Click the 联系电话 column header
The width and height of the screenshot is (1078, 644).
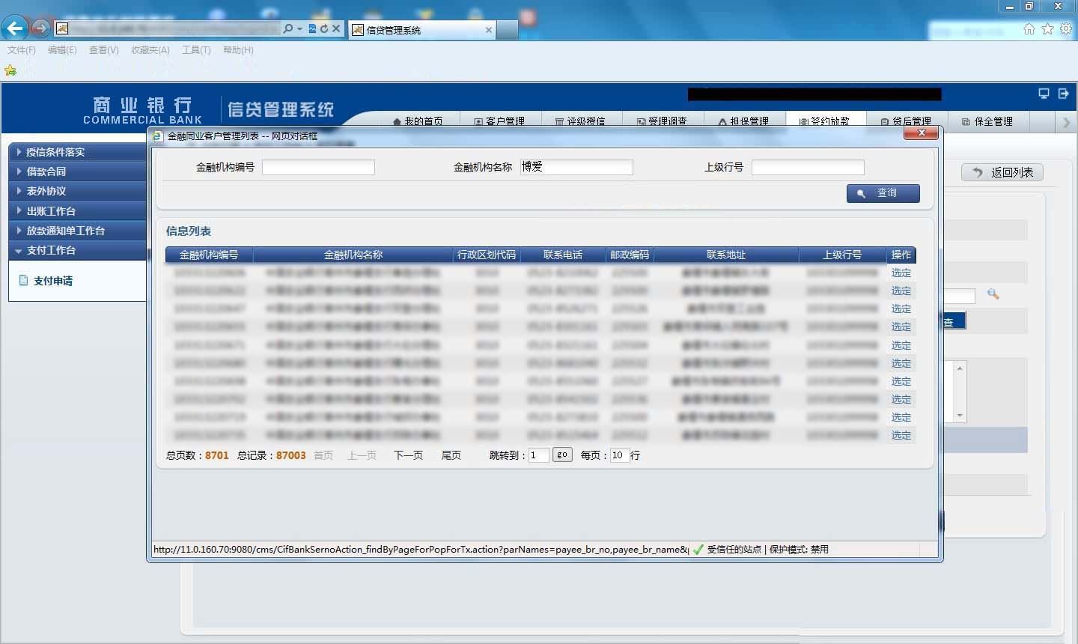pyautogui.click(x=563, y=255)
